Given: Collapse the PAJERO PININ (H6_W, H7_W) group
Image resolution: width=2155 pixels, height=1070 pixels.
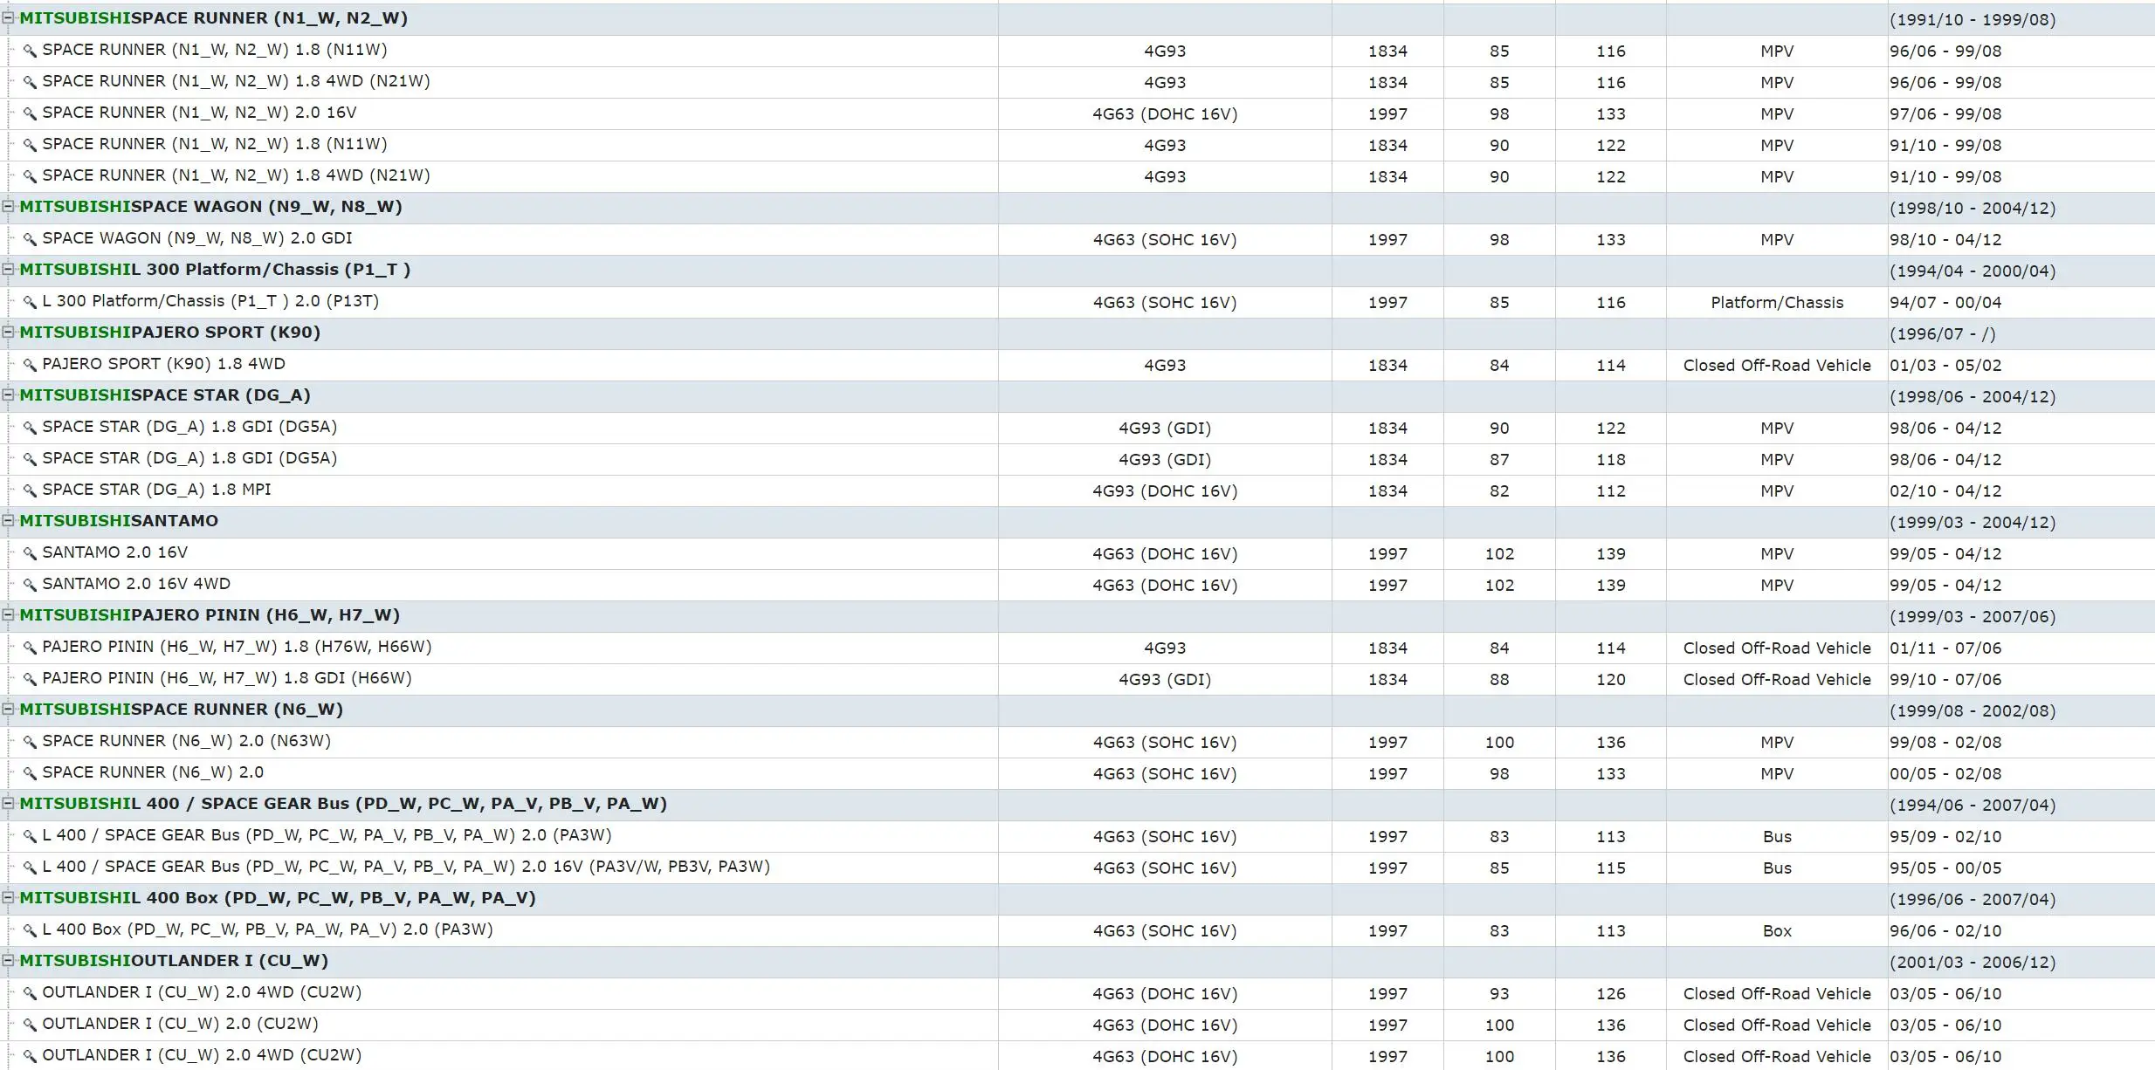Looking at the screenshot, I should click(8, 614).
